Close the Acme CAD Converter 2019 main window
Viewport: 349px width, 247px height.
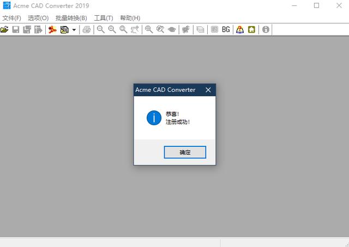339,5
